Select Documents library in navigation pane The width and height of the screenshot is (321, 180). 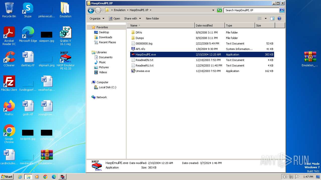click(106, 57)
